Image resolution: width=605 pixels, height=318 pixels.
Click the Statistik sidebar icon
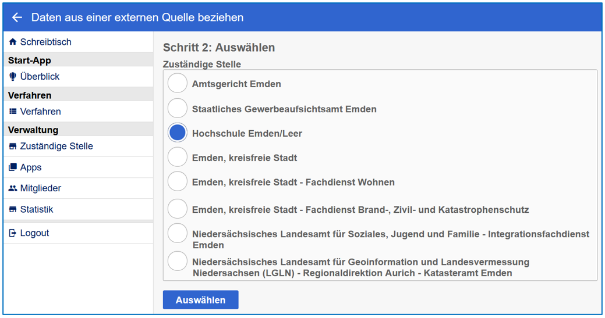(x=13, y=209)
